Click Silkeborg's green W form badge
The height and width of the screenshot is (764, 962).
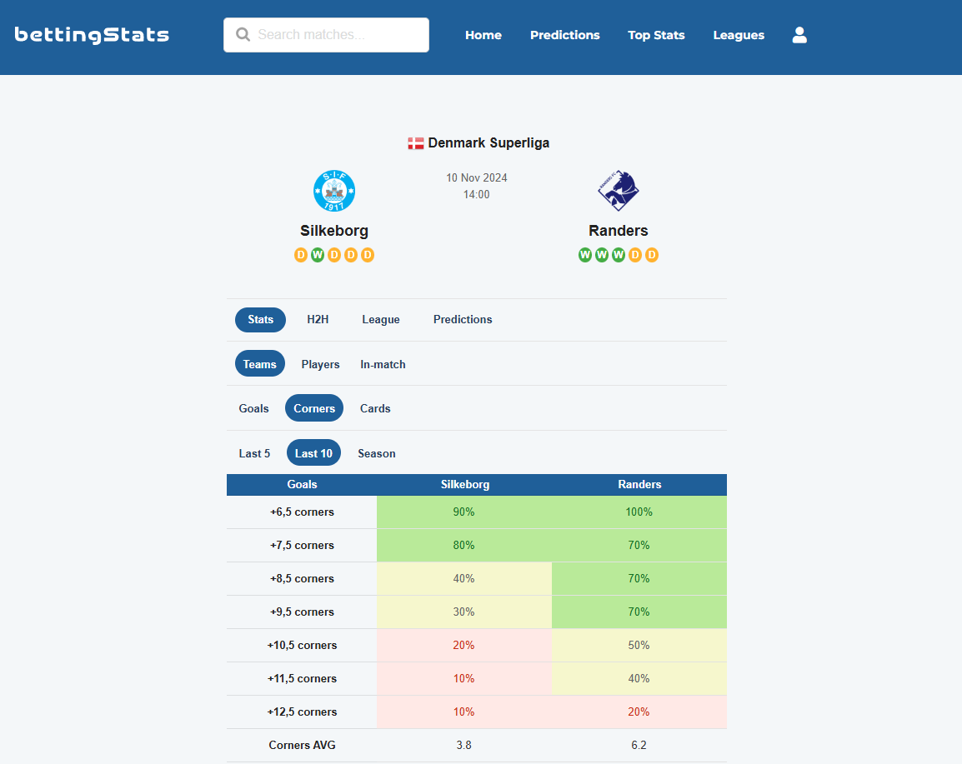(317, 255)
